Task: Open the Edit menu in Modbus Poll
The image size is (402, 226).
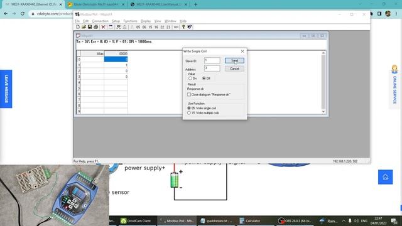Action: click(x=86, y=21)
